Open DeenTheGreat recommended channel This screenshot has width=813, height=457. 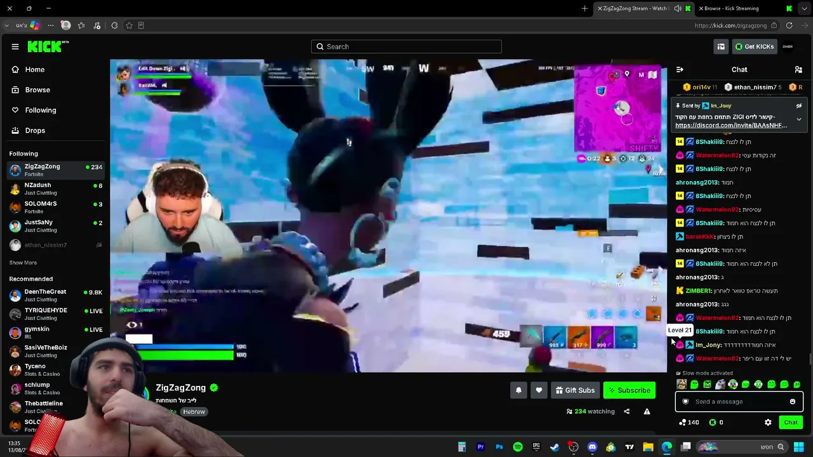coord(56,295)
